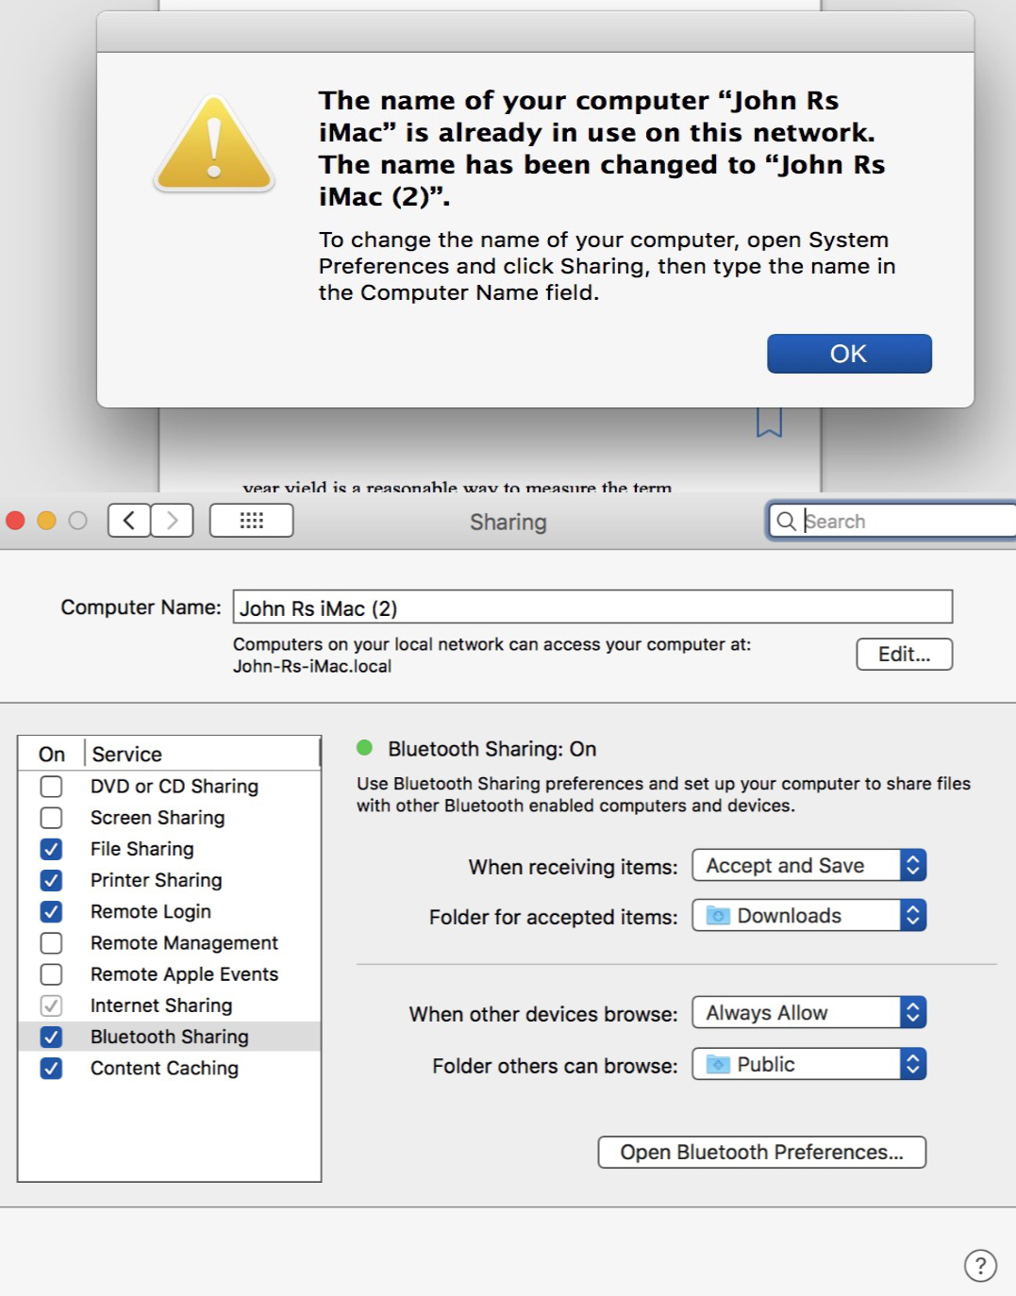Screen dimensions: 1016x1296
Task: Uncheck File Sharing checkbox
Action: tap(52, 849)
